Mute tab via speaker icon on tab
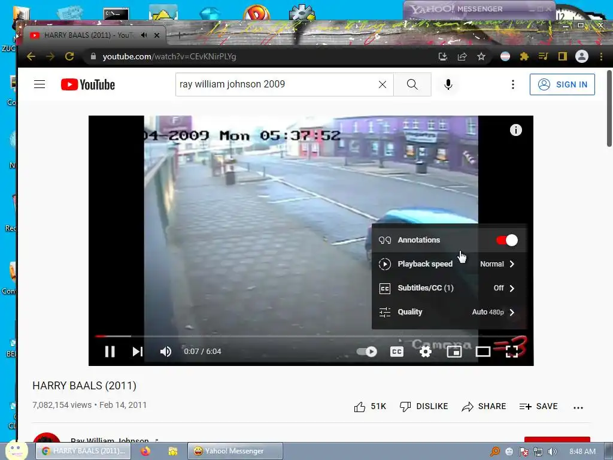 coord(144,35)
